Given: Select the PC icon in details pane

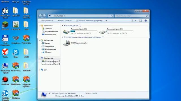Looking at the screenshot, I should 44,95.
